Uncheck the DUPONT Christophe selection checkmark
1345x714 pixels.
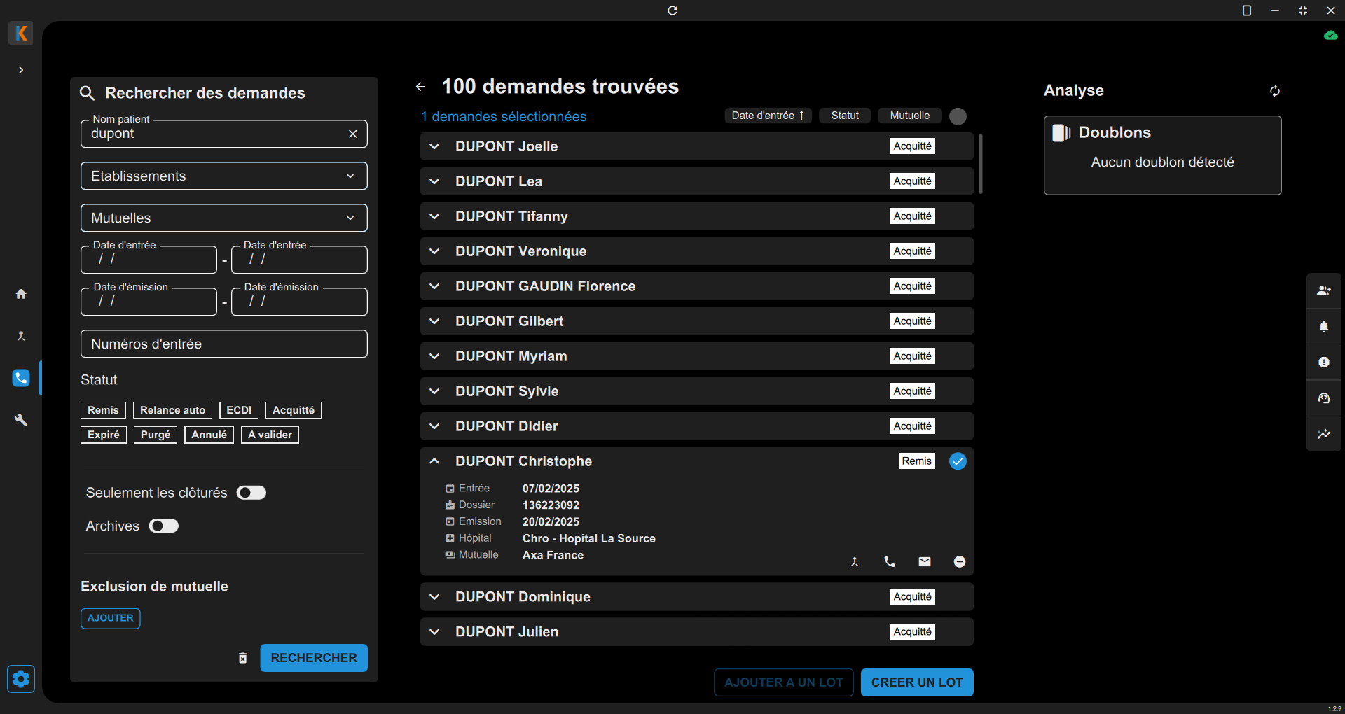(958, 461)
